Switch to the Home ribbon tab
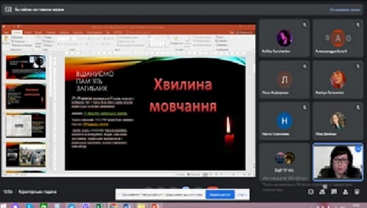This screenshot has height=208, width=367. point(17,32)
